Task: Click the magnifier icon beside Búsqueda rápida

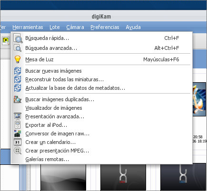Action: (18, 38)
